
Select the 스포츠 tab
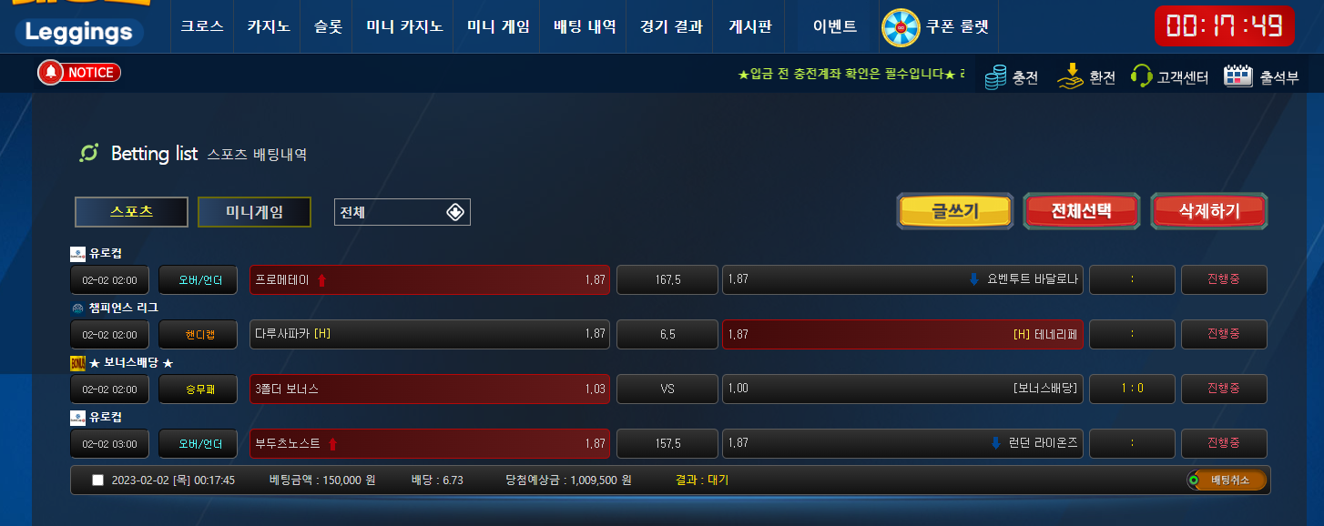click(131, 212)
